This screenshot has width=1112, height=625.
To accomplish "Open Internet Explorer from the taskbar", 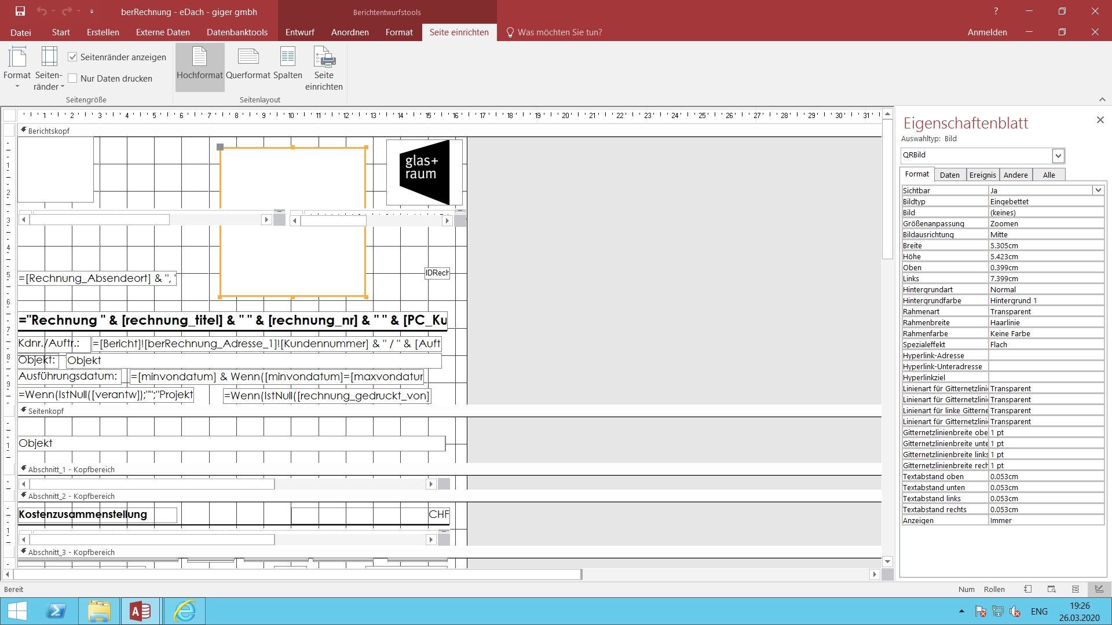I will click(x=185, y=611).
